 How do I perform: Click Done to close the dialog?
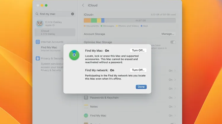click(141, 87)
